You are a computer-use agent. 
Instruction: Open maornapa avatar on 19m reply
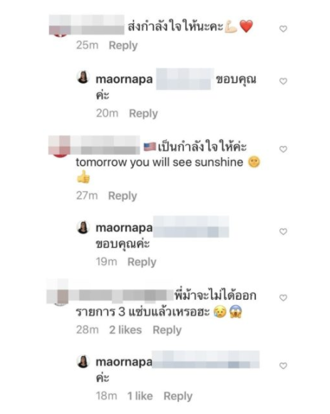point(83,227)
